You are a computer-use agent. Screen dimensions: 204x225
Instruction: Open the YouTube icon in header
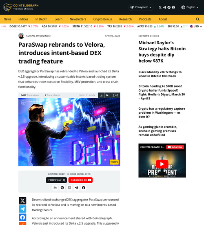(x=173, y=7)
